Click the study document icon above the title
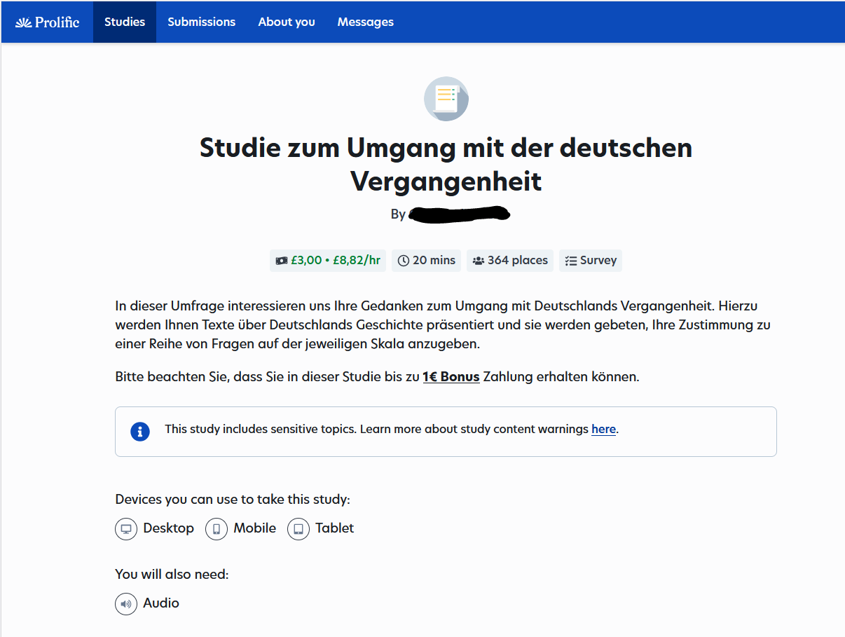This screenshot has height=637, width=845. pos(446,99)
